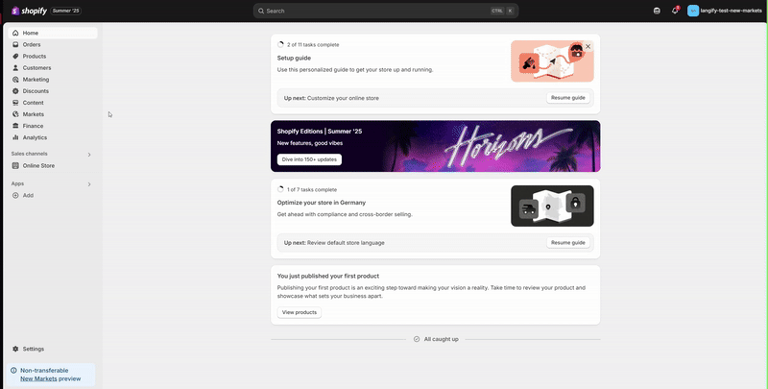Open the sidekick icon beside notifications
The height and width of the screenshot is (389, 768).
[x=657, y=11]
